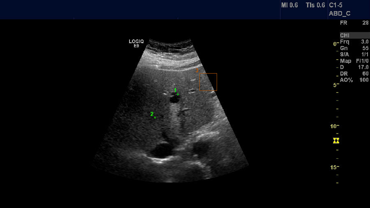Click the green number 2 label

tap(151, 114)
